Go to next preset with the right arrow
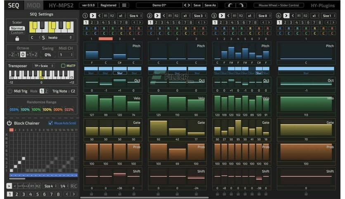The height and width of the screenshot is (199, 345). (189, 5)
